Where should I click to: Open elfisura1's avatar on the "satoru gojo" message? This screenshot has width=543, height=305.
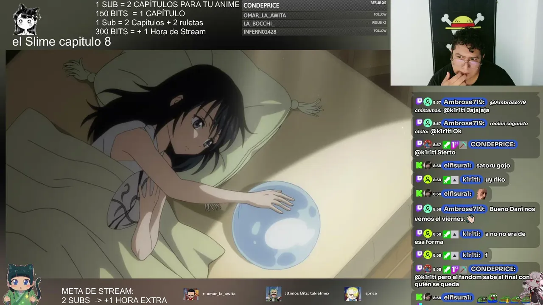click(428, 166)
